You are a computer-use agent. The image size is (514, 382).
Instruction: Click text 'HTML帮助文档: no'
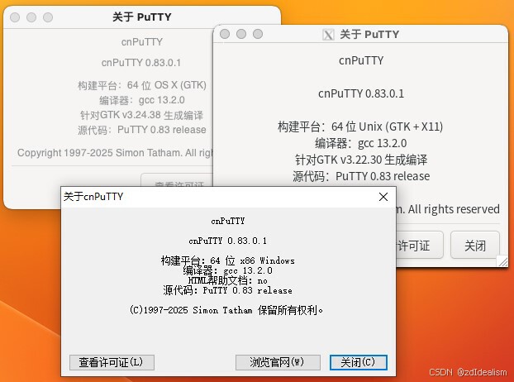pyautogui.click(x=228, y=280)
